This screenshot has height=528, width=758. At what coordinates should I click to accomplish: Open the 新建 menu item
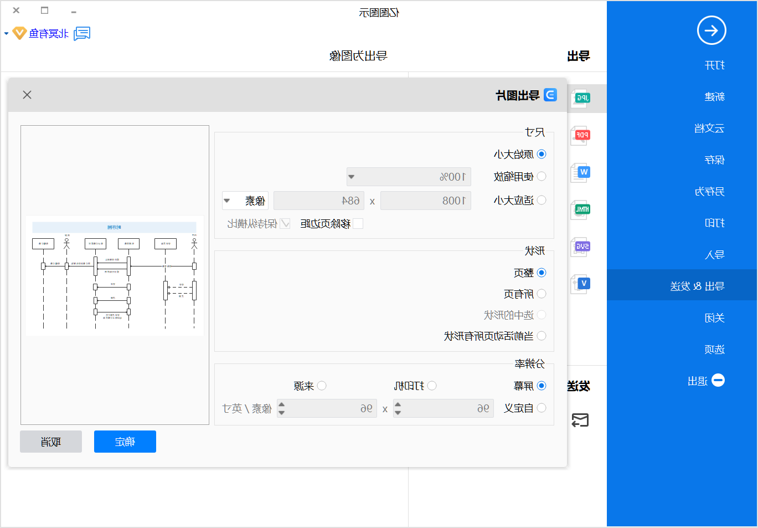[x=715, y=97]
